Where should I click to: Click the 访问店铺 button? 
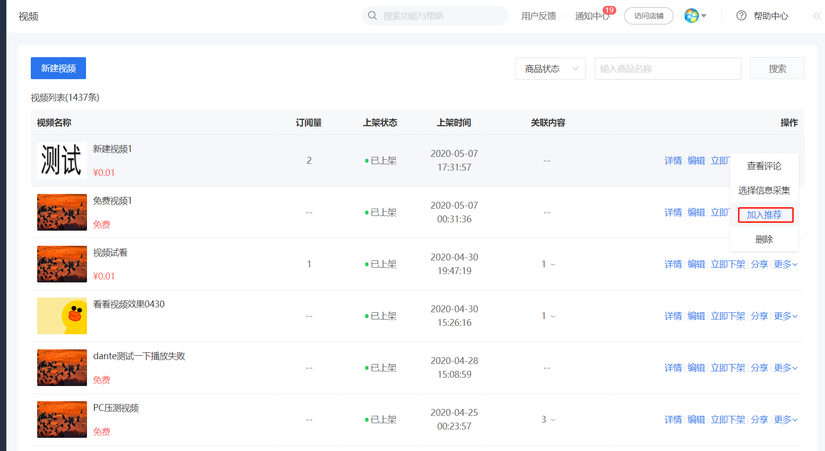tap(649, 16)
